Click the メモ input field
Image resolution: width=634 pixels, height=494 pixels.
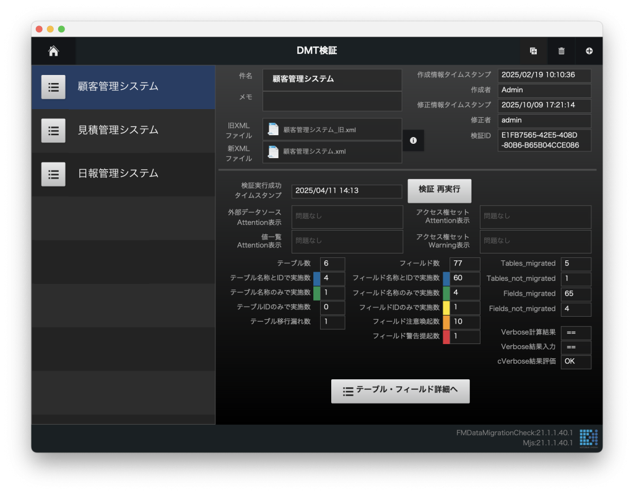332,101
